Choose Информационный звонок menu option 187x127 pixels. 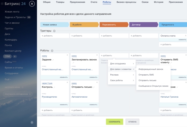151,69
